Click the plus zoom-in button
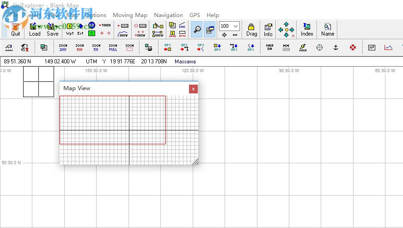Image resolution: width=403 pixels, height=228 pixels. point(224,35)
